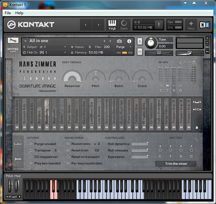Viewport: 216px width, 204px height.
Task: Click the Pitch easy tweak dial
Action: point(95,79)
